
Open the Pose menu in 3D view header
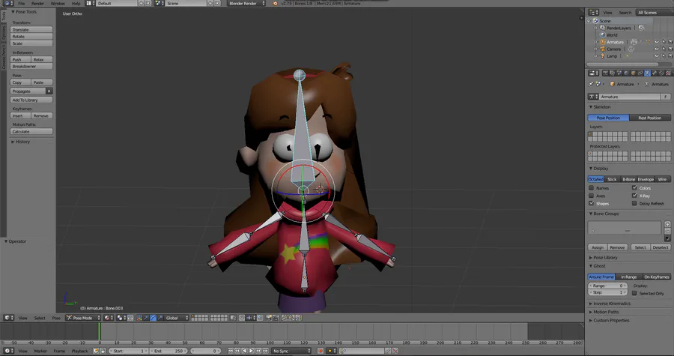point(56,319)
